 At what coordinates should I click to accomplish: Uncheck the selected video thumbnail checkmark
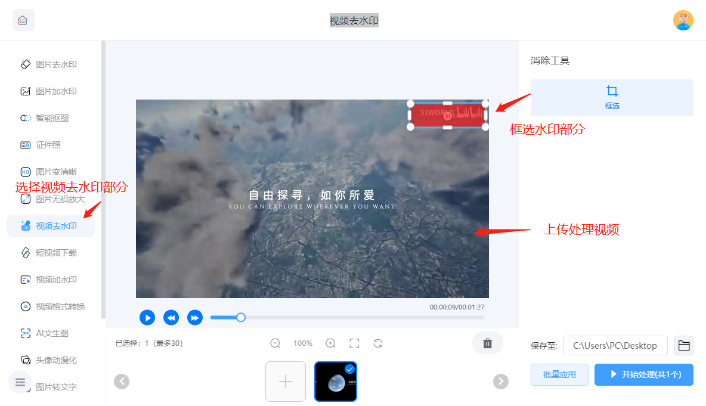tap(349, 369)
